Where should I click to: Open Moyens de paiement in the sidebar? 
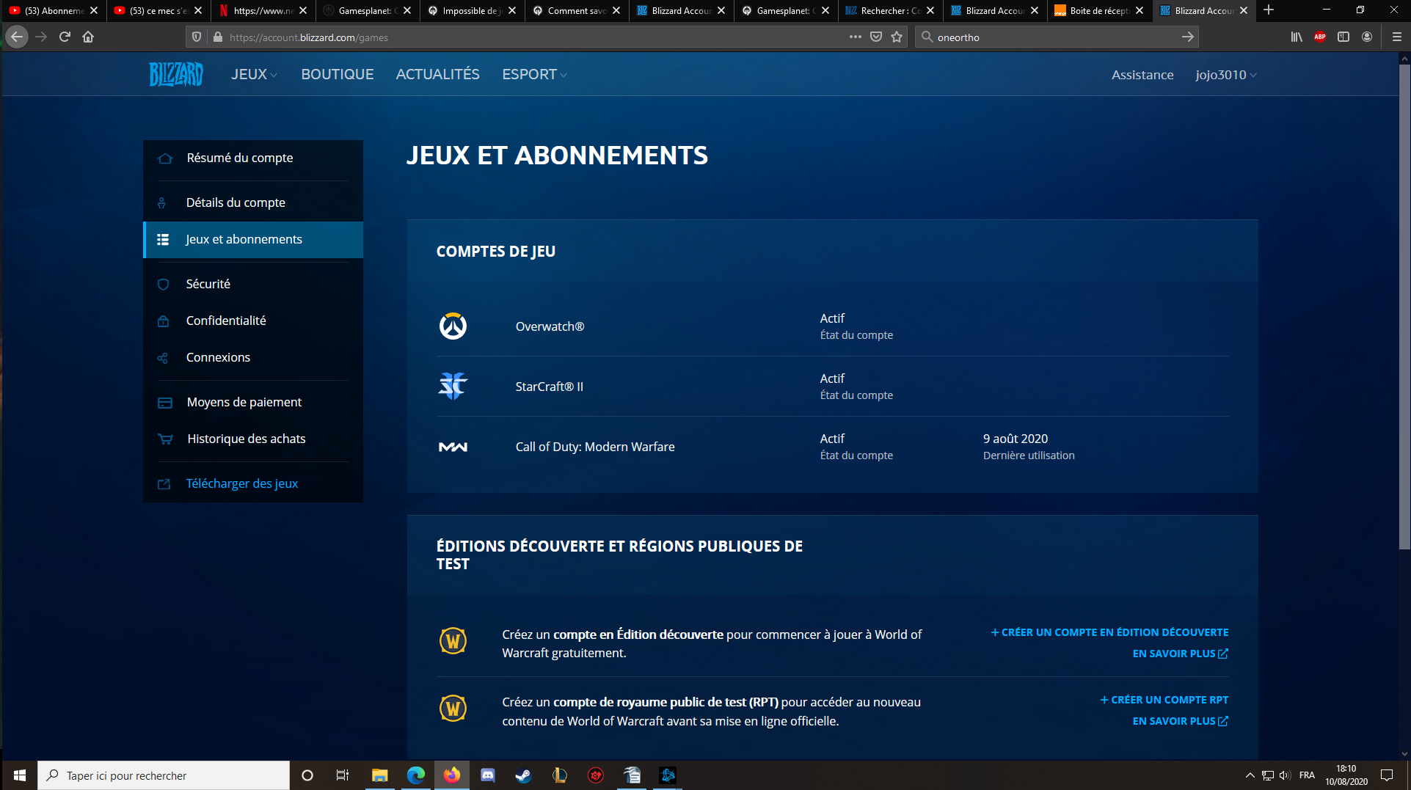pos(253,402)
